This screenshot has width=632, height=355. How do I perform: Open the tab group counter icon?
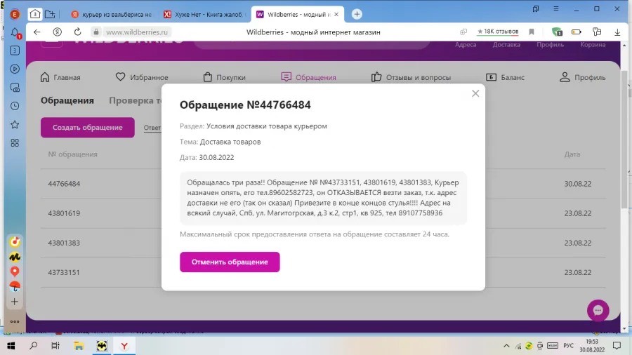pyautogui.click(x=35, y=14)
